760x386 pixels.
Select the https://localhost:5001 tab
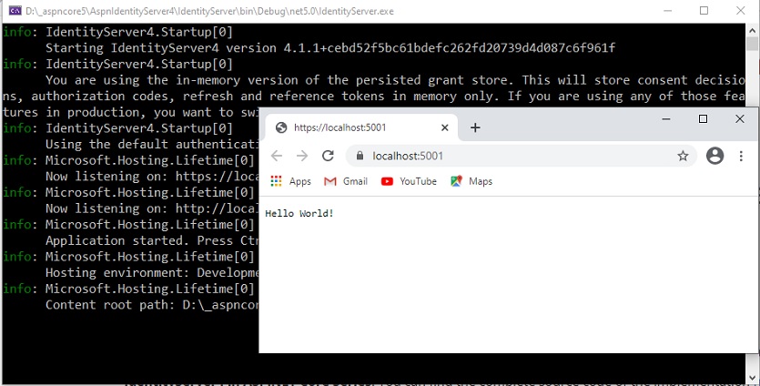point(360,127)
